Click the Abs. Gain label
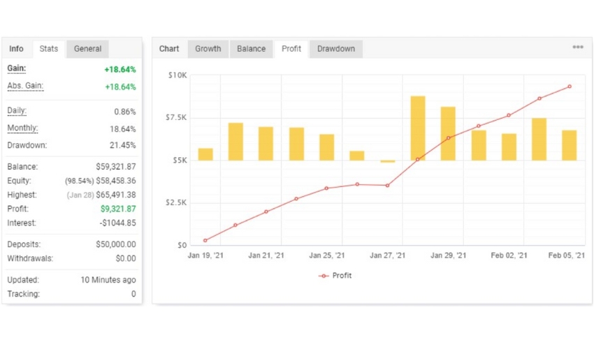Viewport: 594px width, 349px height. pos(23,86)
